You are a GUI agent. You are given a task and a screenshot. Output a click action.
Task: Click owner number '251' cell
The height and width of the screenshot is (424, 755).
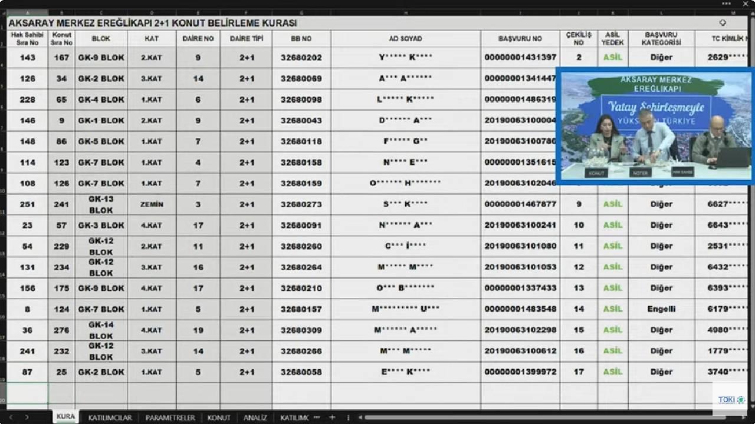(28, 204)
